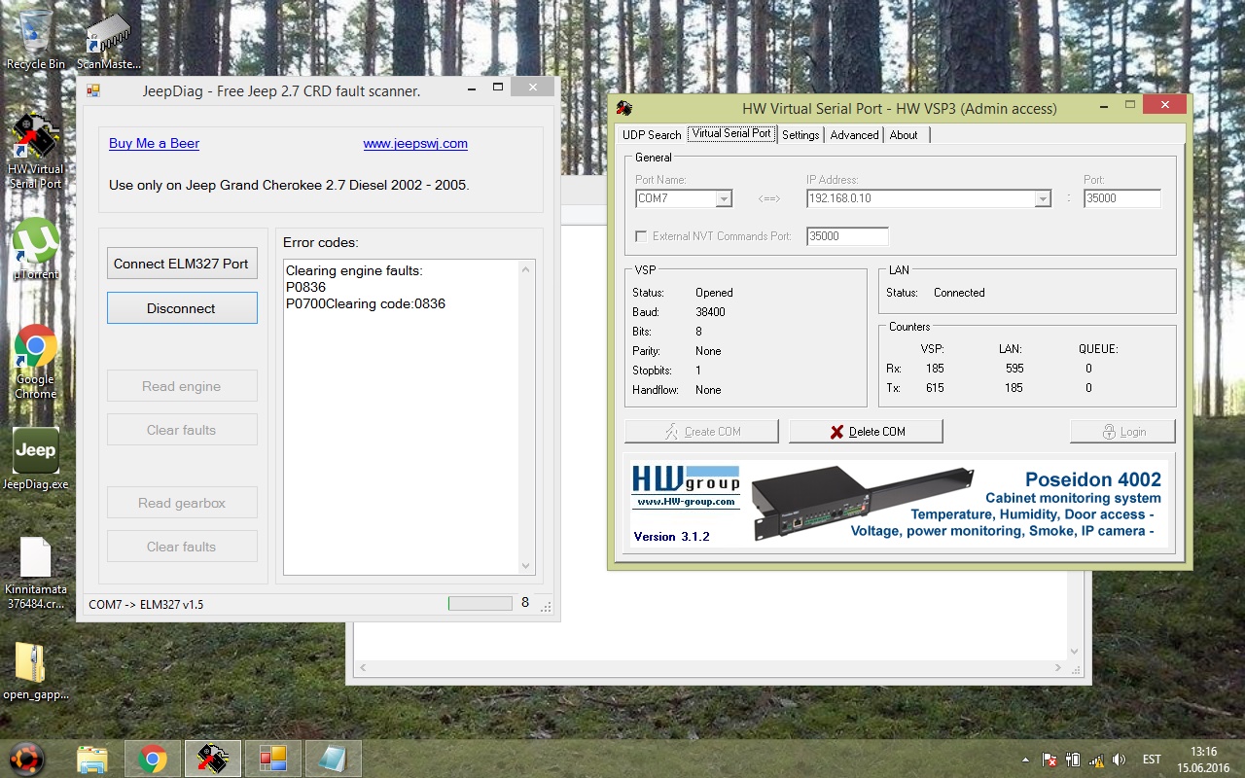This screenshot has height=778, width=1245.
Task: Select the Virtual Serial Port tab
Action: (731, 133)
